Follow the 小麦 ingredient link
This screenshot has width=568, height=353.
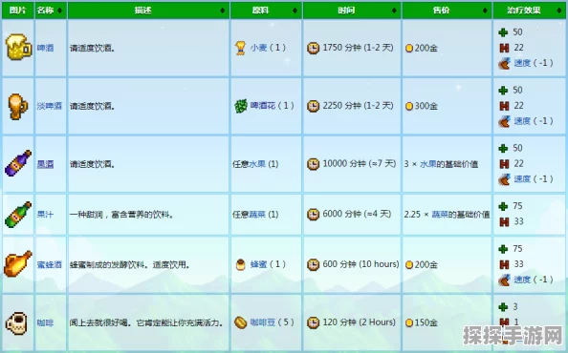(x=258, y=48)
